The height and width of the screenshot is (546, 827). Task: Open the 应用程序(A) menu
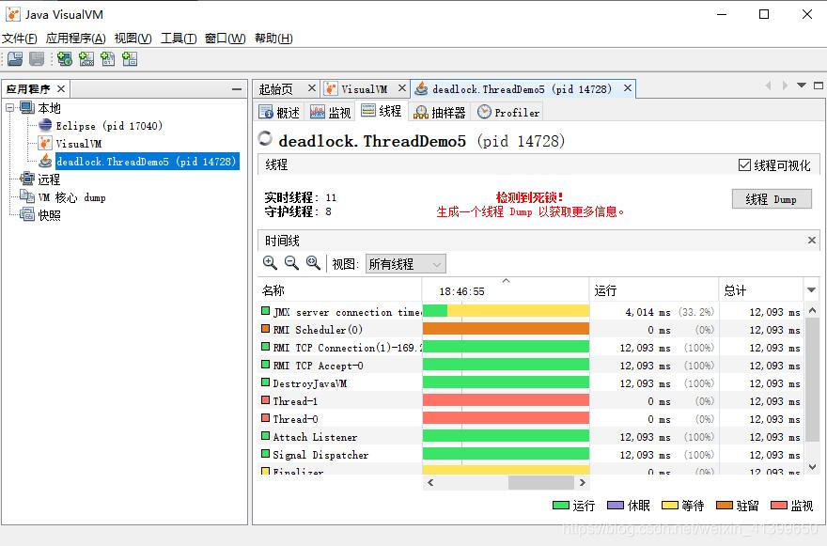75,38
